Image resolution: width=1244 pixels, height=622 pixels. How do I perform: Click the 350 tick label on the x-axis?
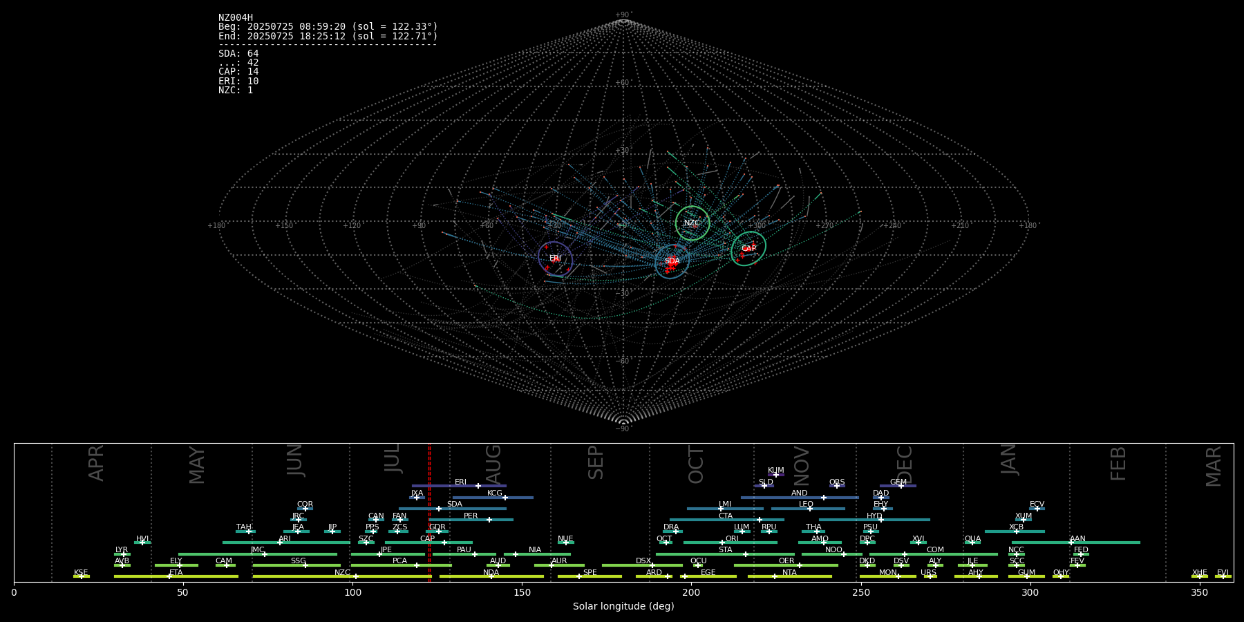click(1200, 592)
